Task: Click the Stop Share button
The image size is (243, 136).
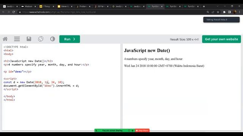Action: coord(142,131)
